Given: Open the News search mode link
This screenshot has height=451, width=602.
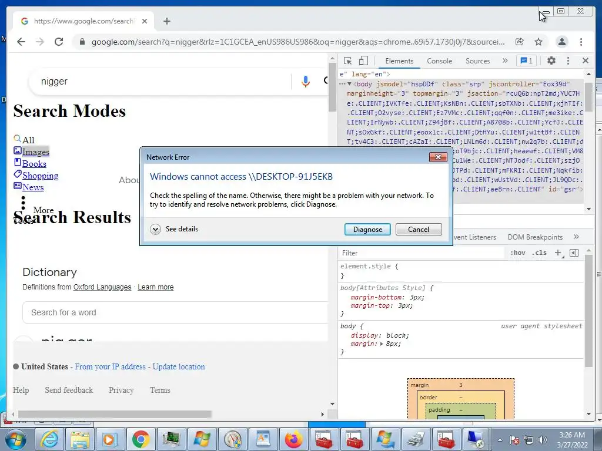Looking at the screenshot, I should point(33,187).
